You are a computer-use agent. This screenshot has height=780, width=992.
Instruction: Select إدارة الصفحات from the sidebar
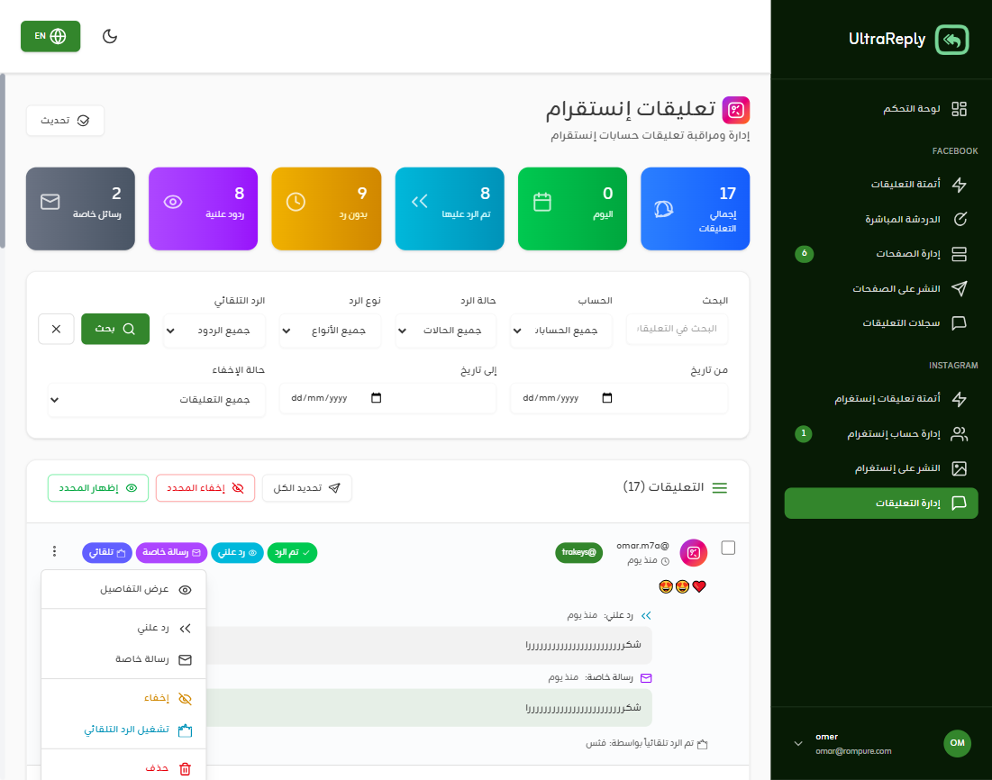tap(901, 253)
